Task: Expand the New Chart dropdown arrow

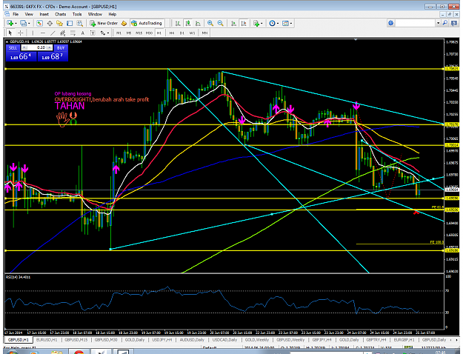Action: pyautogui.click(x=16, y=23)
